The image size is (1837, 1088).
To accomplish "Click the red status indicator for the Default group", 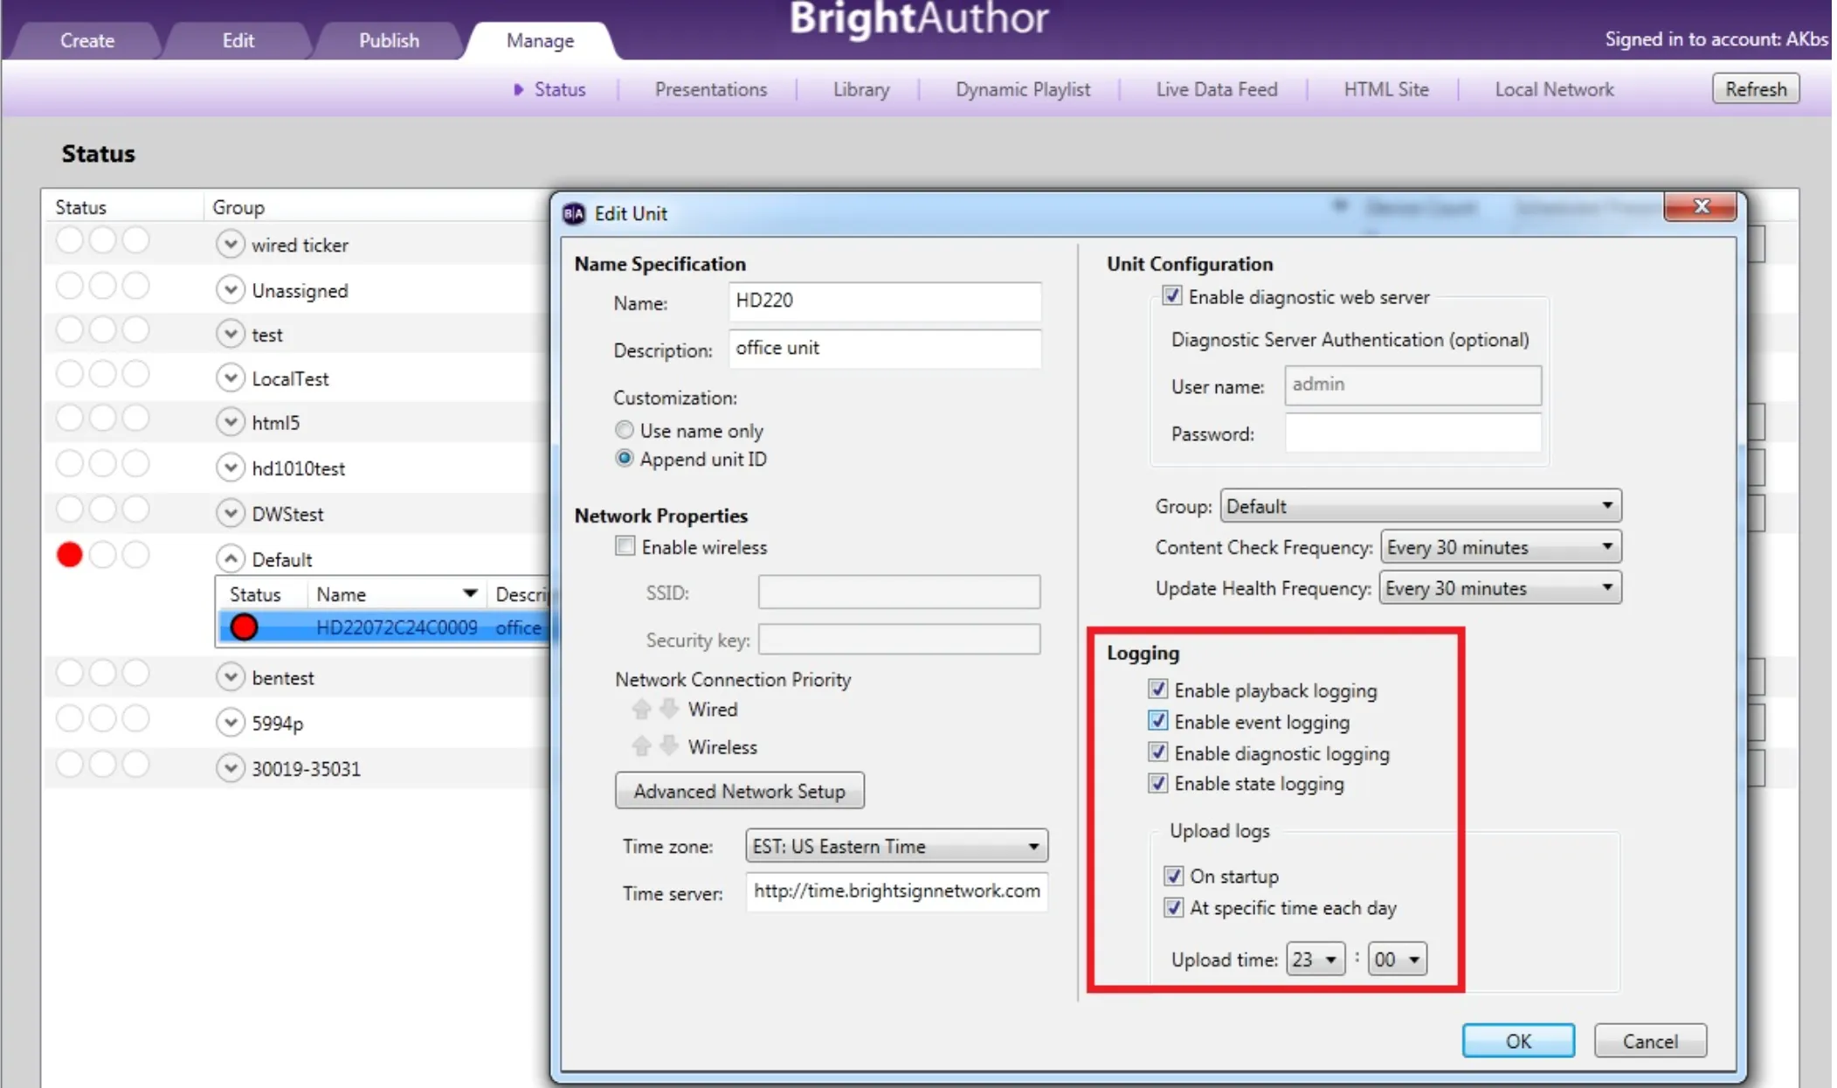I will point(69,555).
